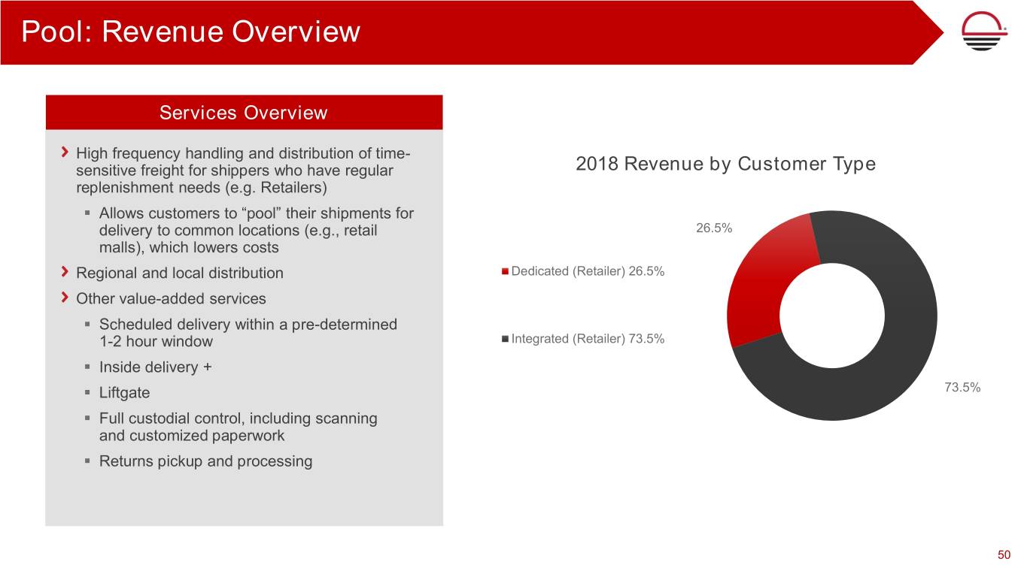Click the Dedicated (Retailer) 26.5% legend text
1027x577 pixels.
(x=588, y=271)
